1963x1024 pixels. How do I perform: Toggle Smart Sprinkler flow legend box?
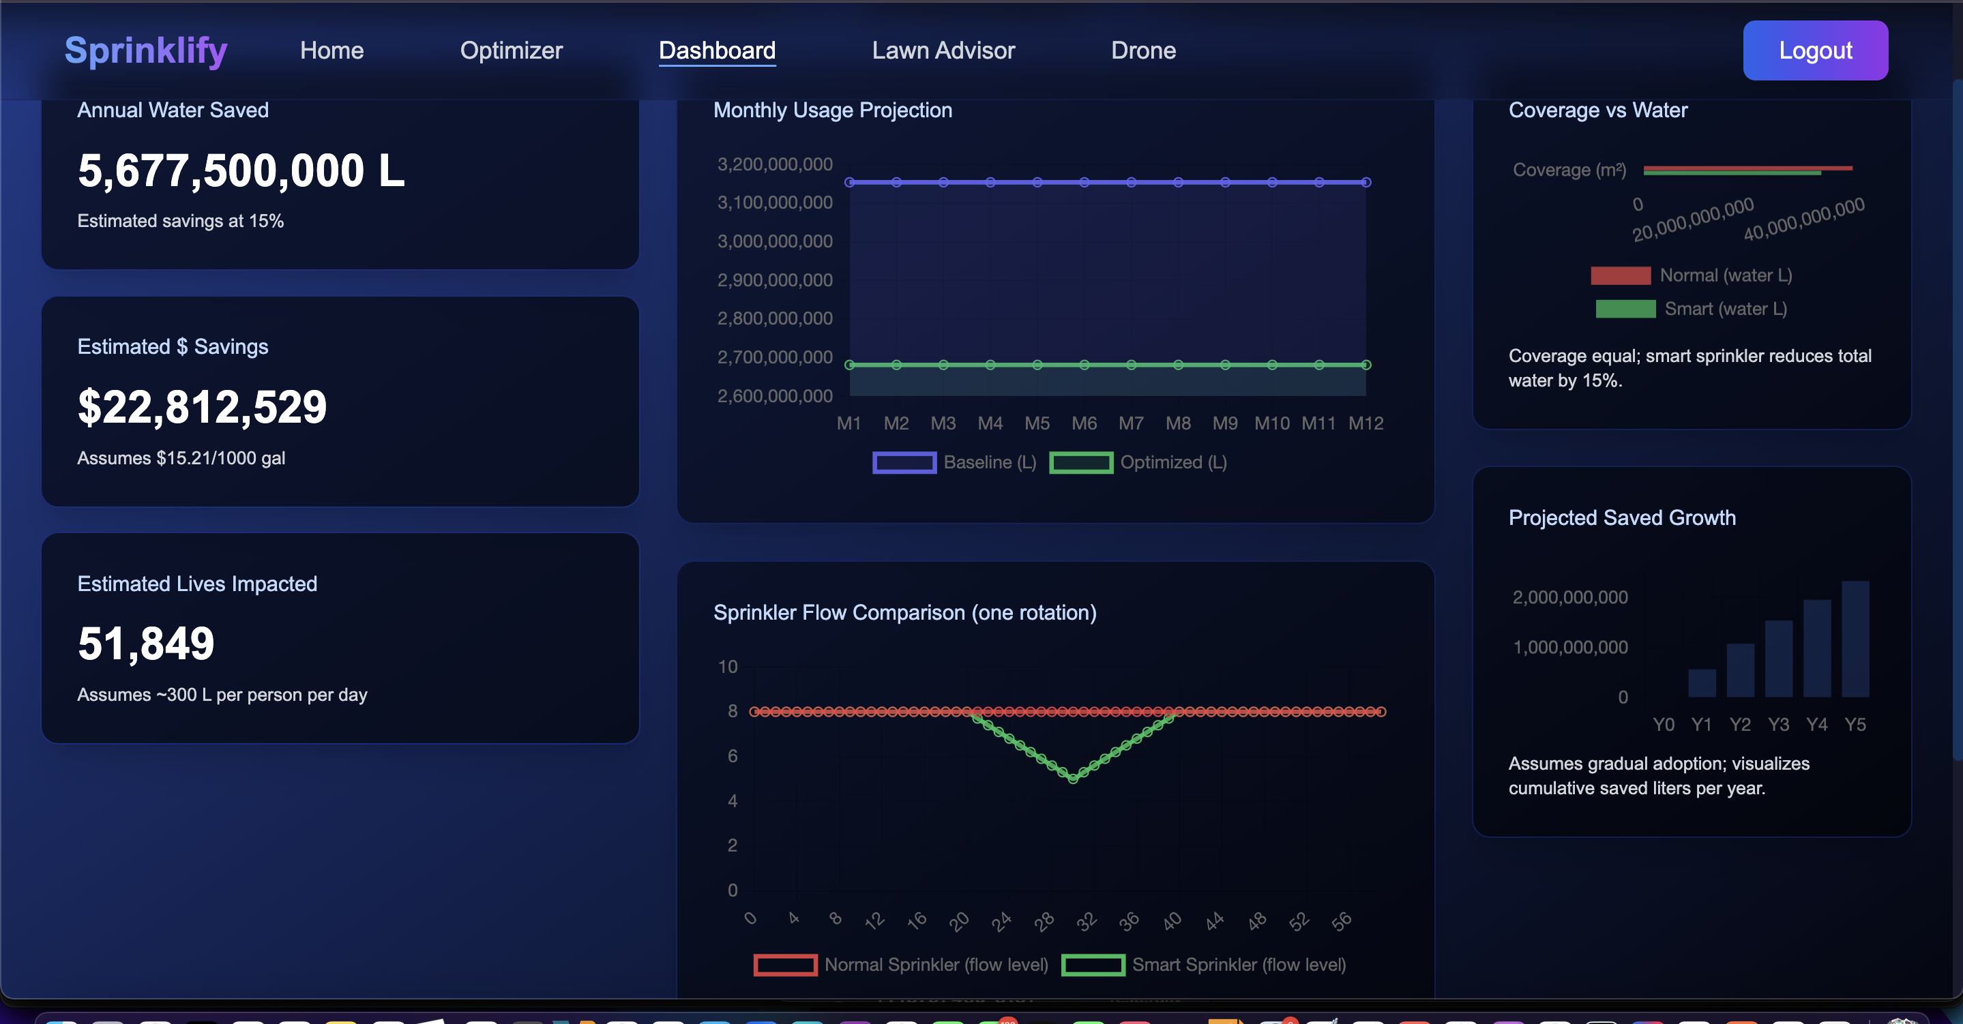(1092, 965)
